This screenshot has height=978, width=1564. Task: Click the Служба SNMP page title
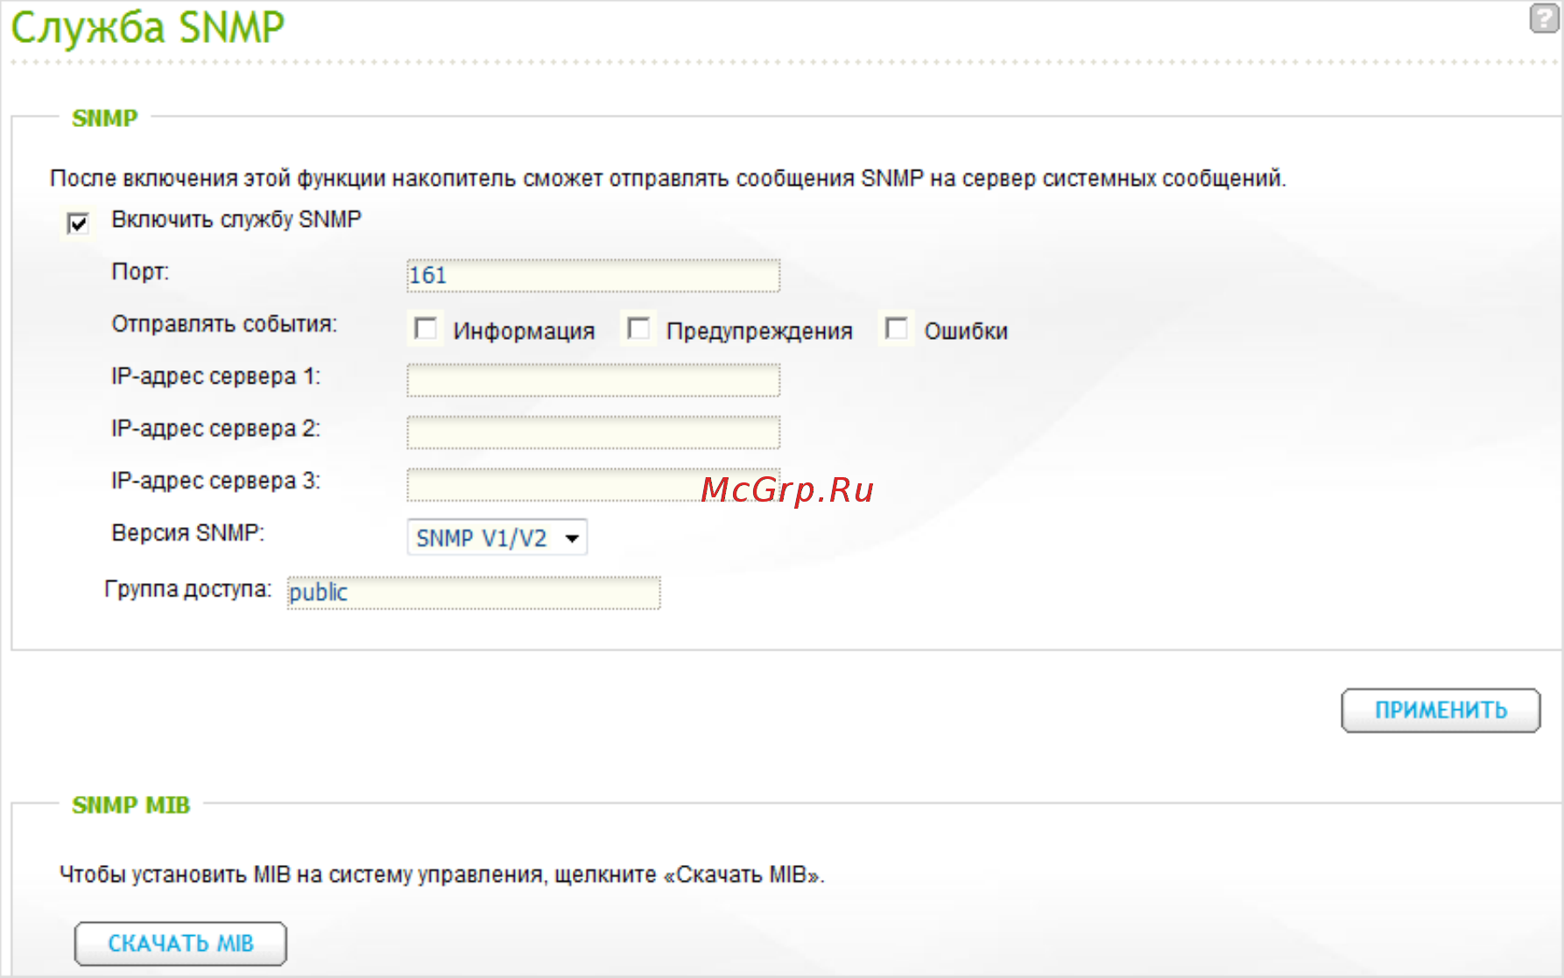(x=148, y=28)
